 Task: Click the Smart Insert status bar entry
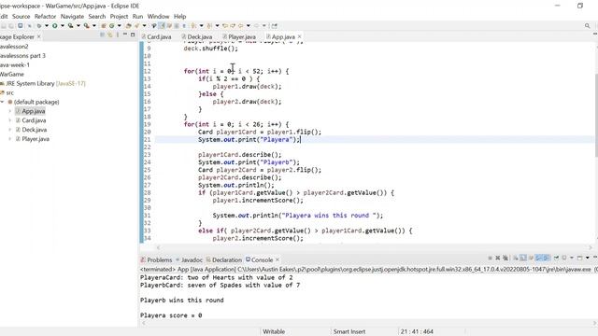tap(349, 331)
